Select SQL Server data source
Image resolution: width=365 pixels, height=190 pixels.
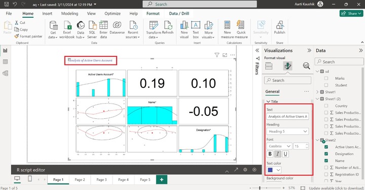tap(92, 29)
